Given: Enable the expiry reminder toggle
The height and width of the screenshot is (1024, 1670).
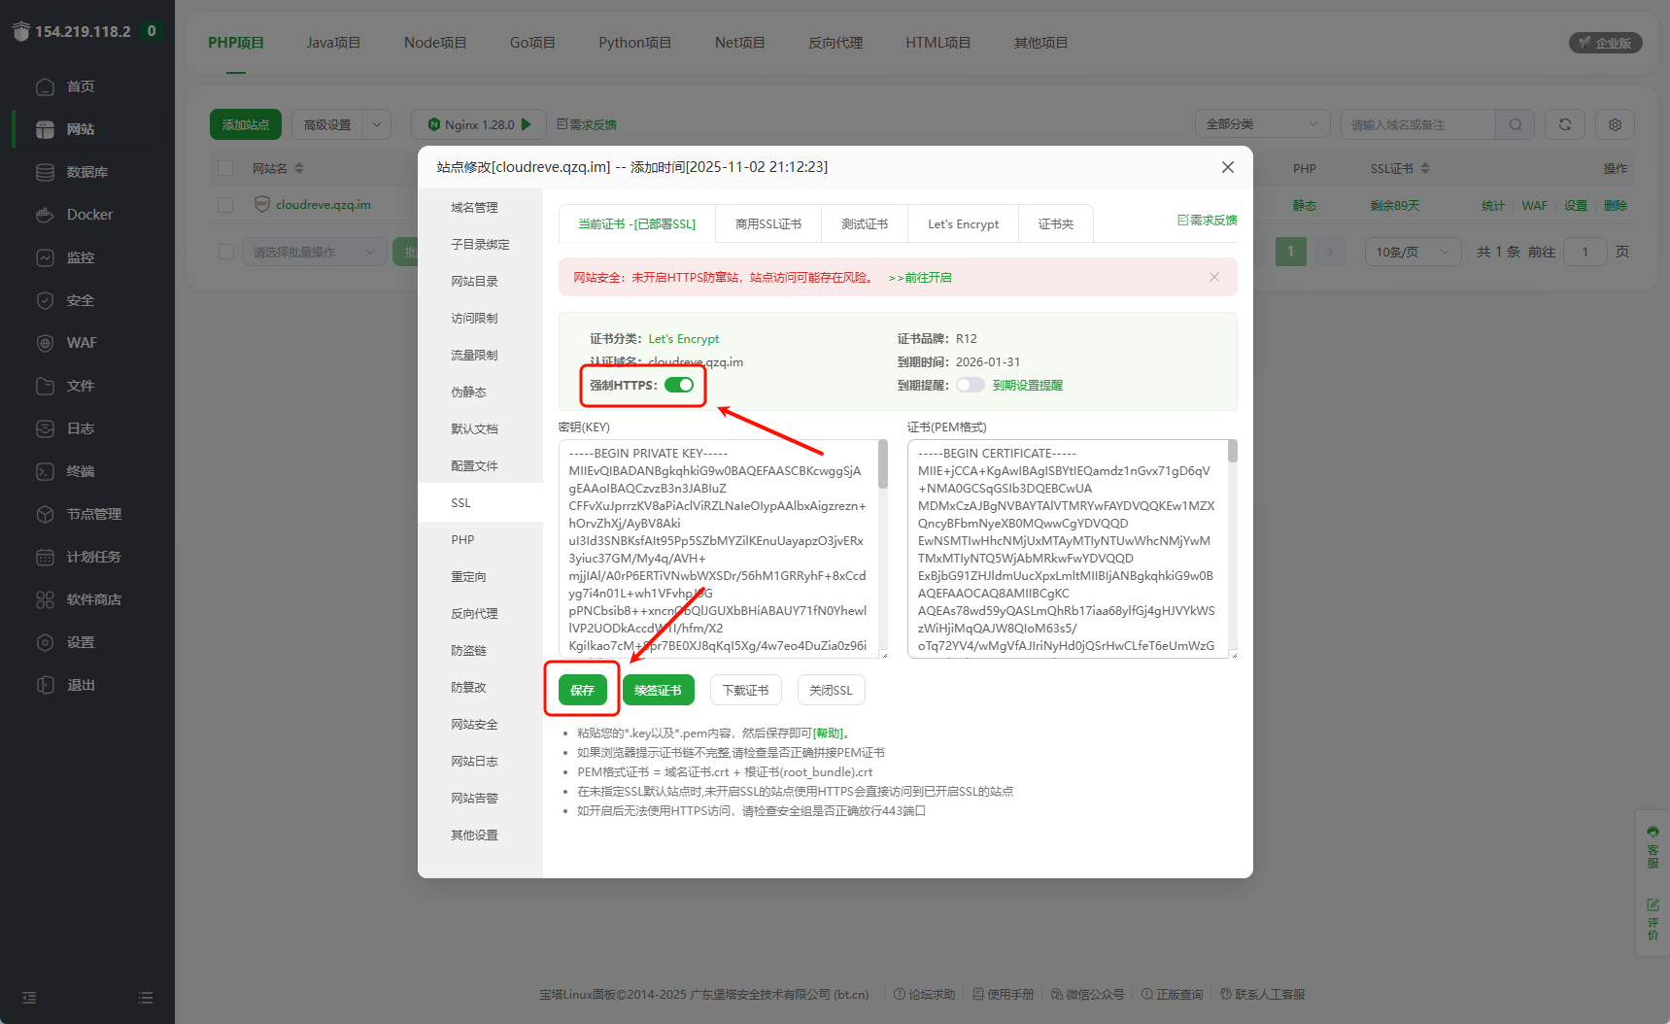Looking at the screenshot, I should coord(970,385).
